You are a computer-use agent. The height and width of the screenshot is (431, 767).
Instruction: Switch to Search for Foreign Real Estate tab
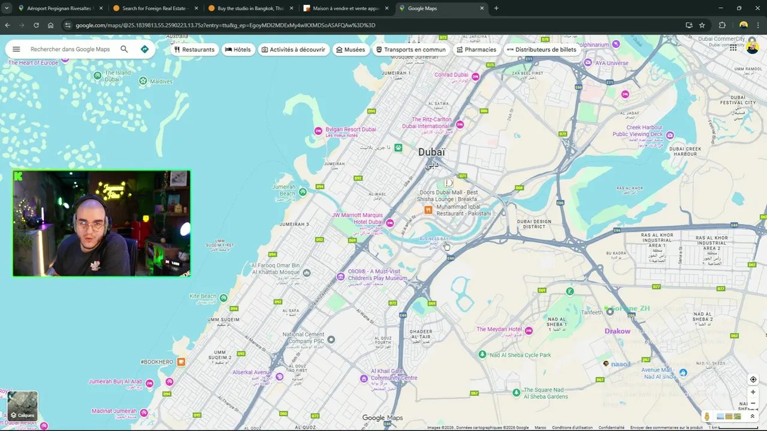click(x=154, y=8)
